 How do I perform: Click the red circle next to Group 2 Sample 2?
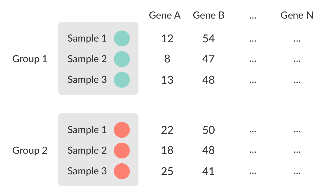122,150
